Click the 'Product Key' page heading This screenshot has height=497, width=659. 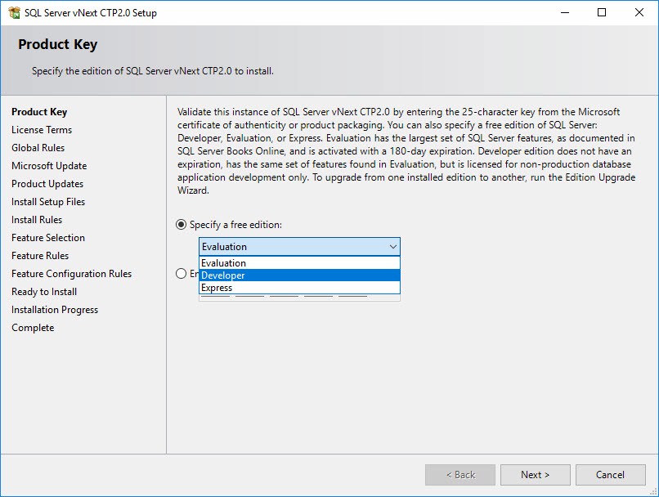click(x=57, y=44)
